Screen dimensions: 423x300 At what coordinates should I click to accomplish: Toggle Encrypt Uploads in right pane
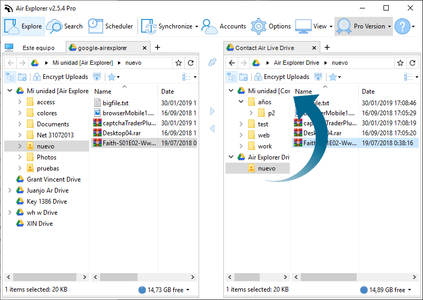(282, 77)
